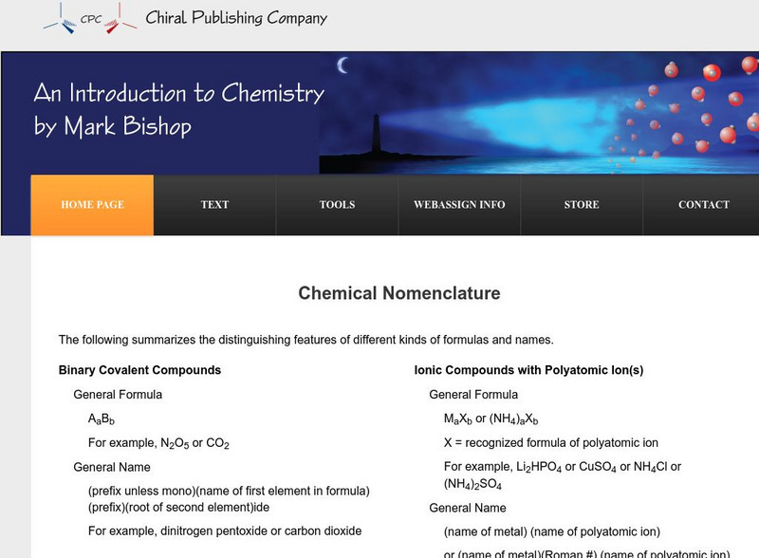Go to the TEXT menu item
This screenshot has height=558, width=759.
click(215, 205)
